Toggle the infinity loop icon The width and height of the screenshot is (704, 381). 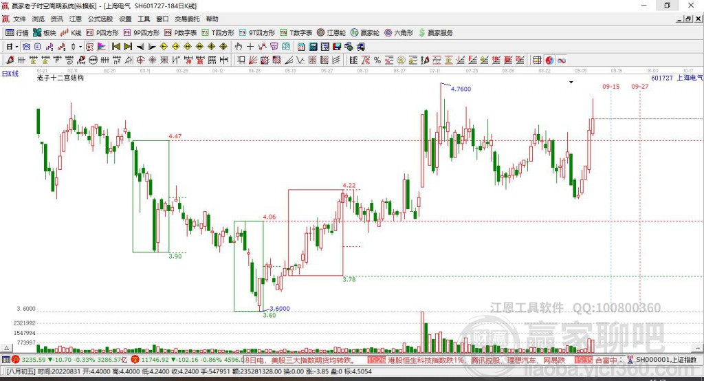pos(562,61)
